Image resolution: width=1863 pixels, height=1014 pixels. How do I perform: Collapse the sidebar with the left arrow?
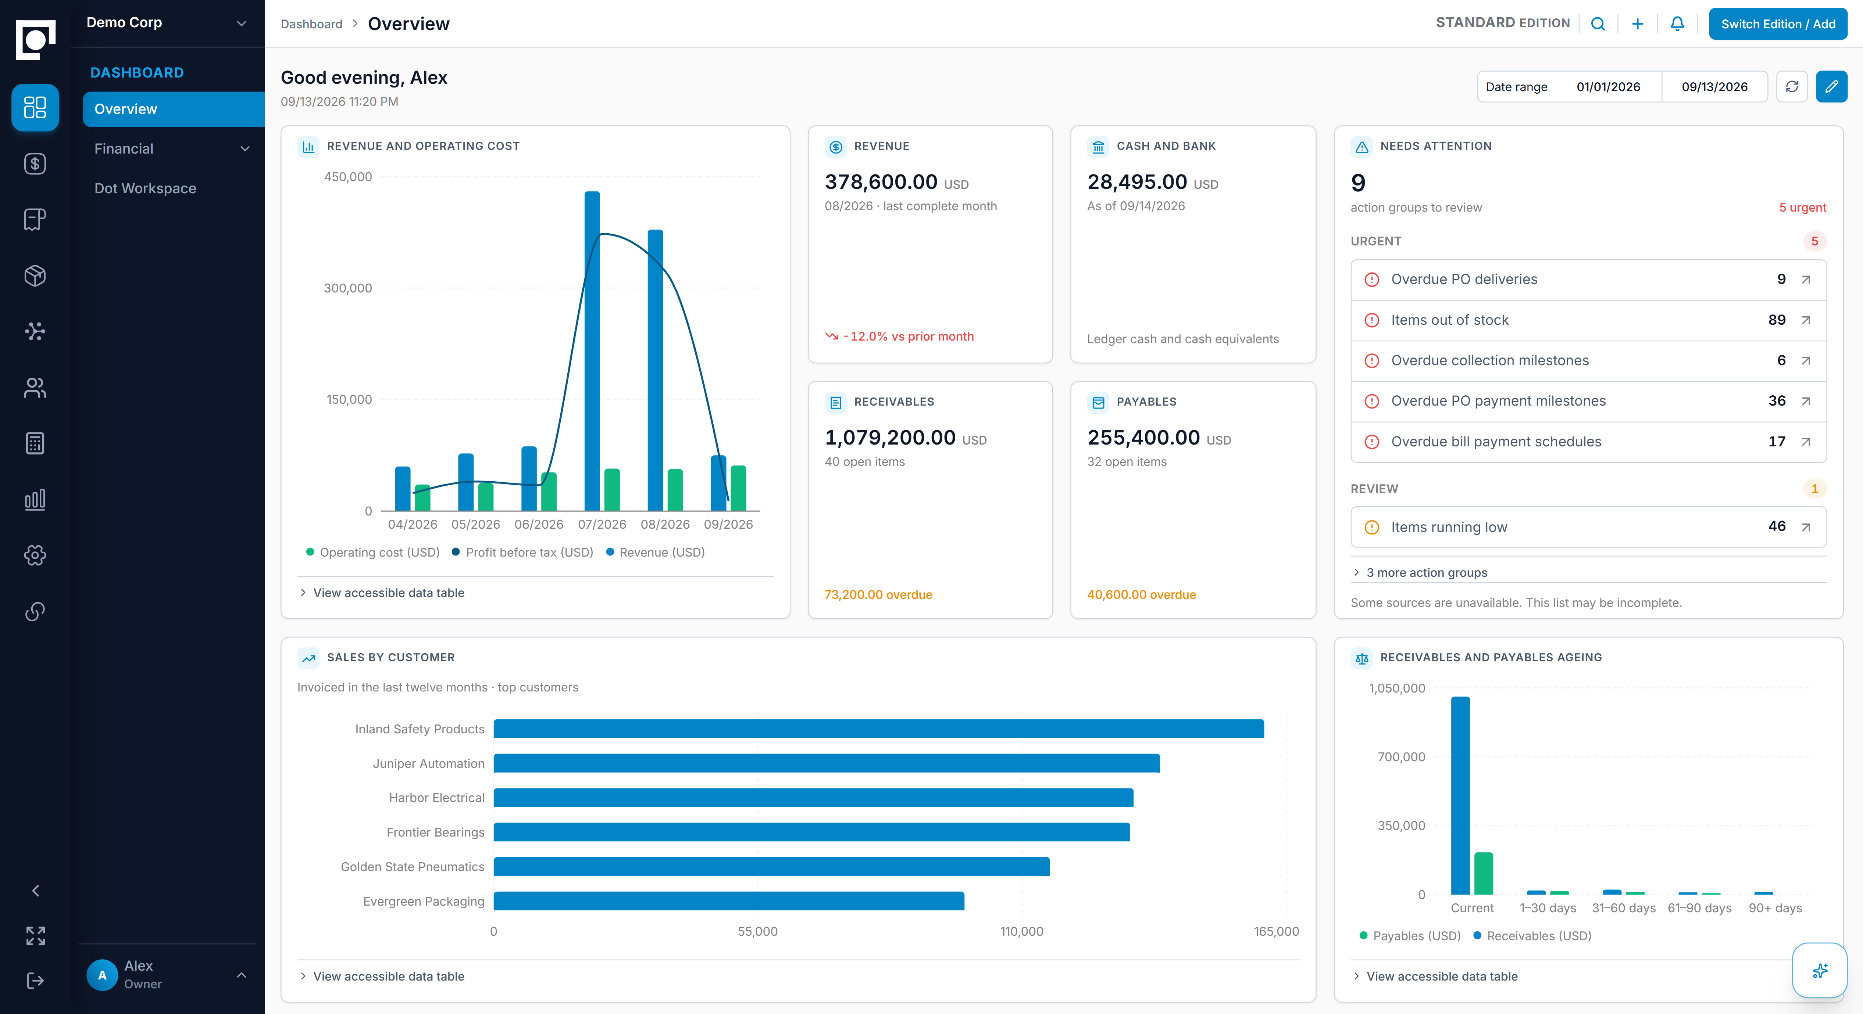point(35,891)
